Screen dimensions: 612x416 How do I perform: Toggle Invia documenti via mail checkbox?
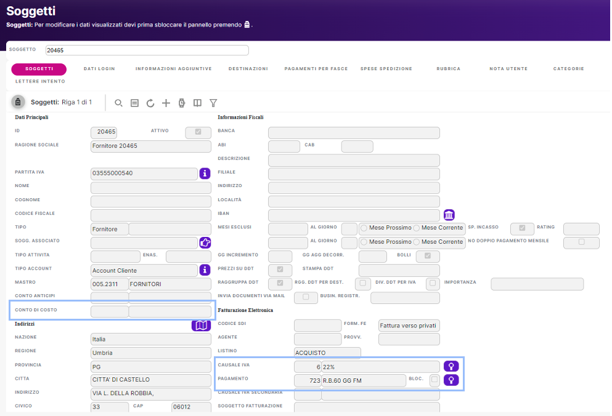click(x=306, y=297)
